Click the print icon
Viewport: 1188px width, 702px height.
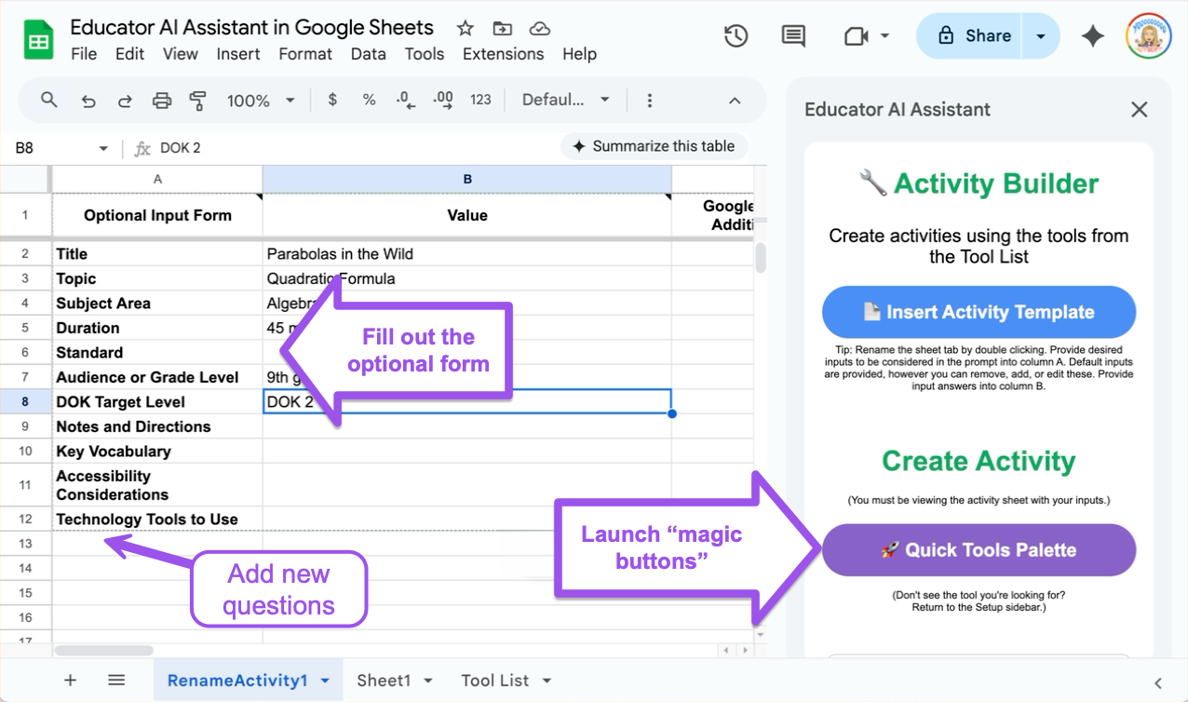162,101
